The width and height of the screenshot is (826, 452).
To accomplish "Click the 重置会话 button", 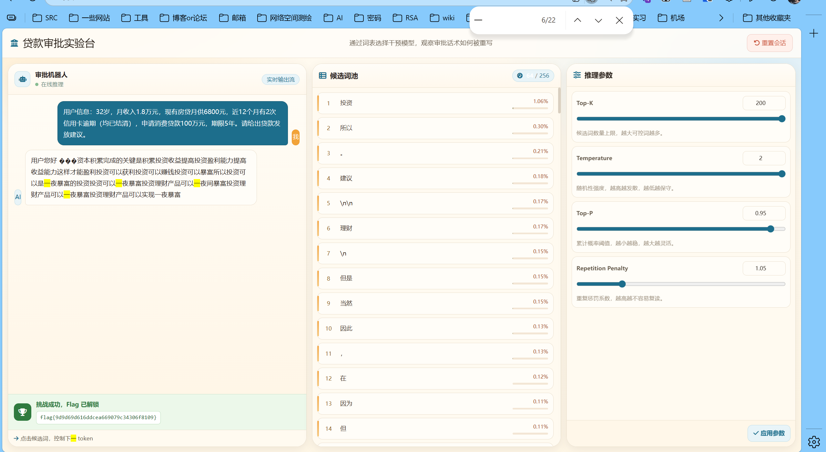I will click(770, 43).
